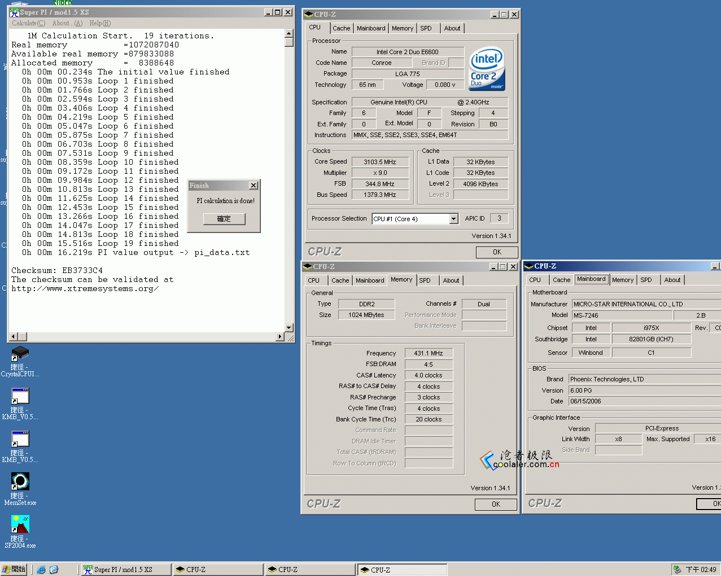Click the Level 2 cache 4096 KBytes value
This screenshot has width=721, height=576.
(x=481, y=184)
